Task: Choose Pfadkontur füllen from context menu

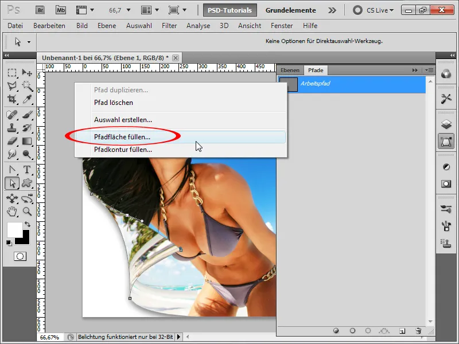Action: [180, 150]
